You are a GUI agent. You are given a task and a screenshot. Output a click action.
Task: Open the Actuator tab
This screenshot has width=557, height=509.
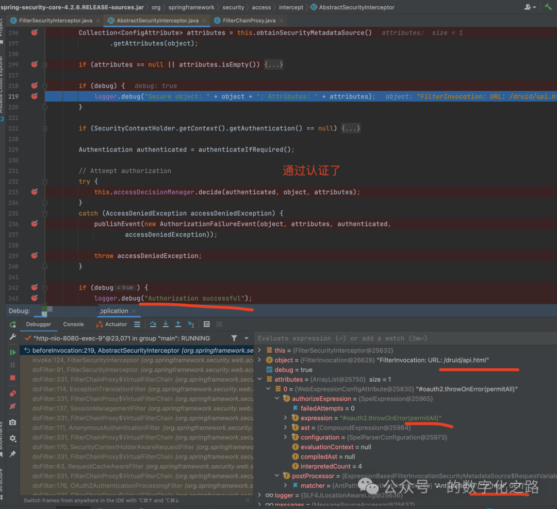point(112,324)
